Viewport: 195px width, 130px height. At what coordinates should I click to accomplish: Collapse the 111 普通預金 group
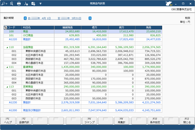point(7,67)
